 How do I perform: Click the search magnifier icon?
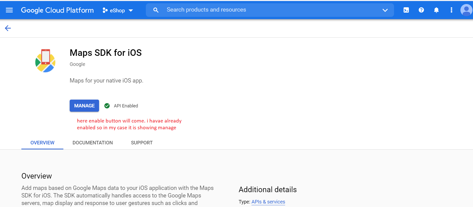(x=156, y=10)
